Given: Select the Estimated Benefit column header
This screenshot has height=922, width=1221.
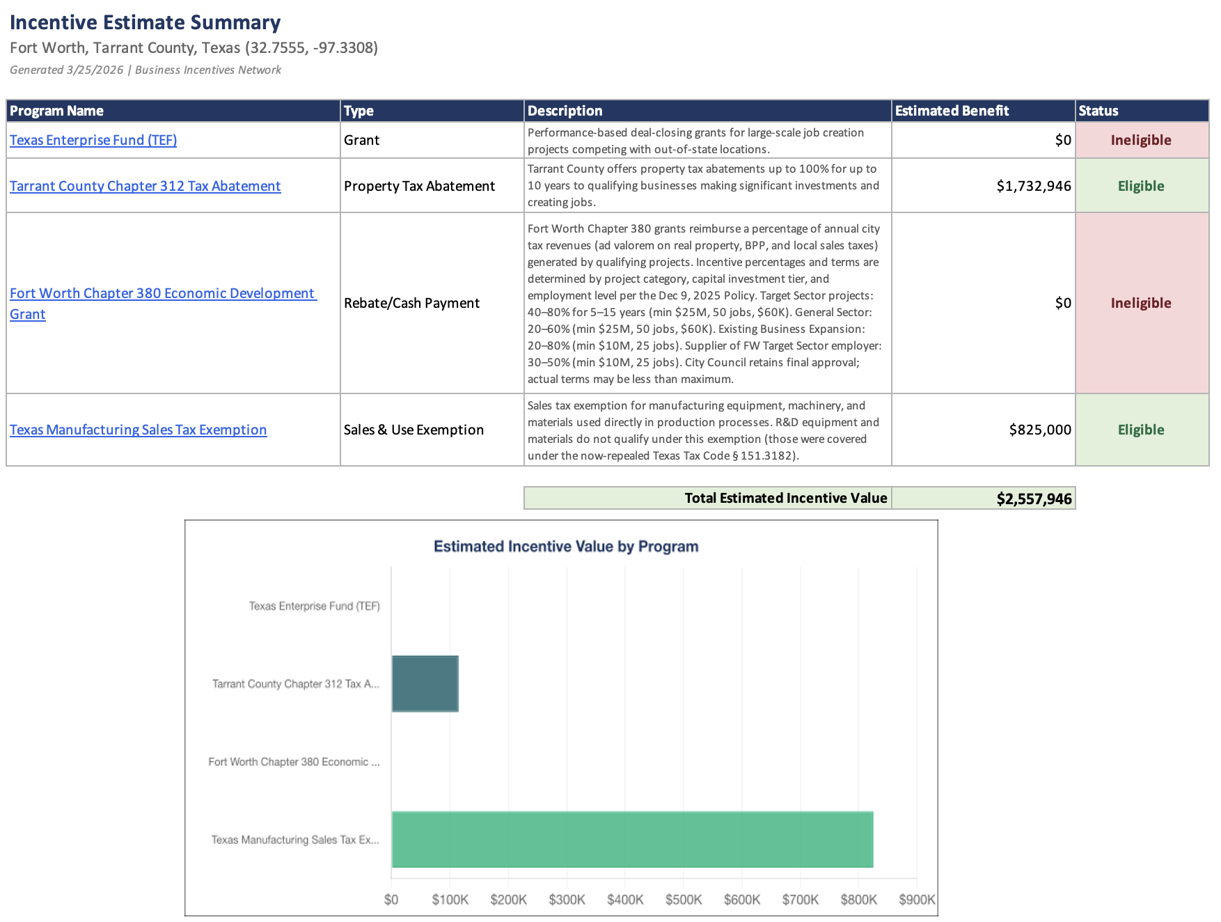Looking at the screenshot, I should tap(952, 111).
